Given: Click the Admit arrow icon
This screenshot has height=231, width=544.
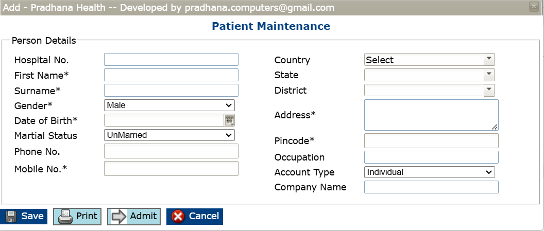Looking at the screenshot, I should coord(119,217).
